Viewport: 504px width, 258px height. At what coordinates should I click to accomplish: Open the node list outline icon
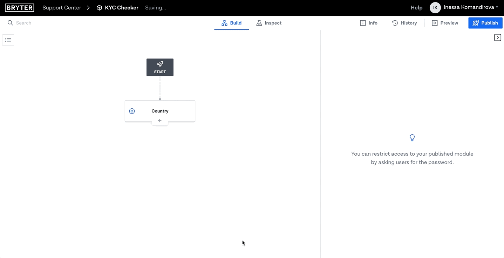8,40
